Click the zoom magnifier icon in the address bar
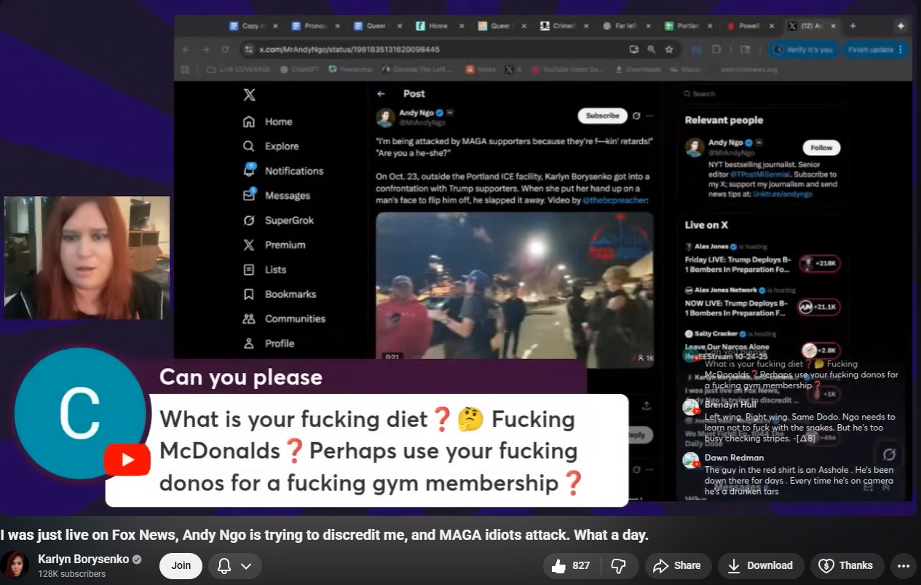This screenshot has width=921, height=585. [x=651, y=50]
